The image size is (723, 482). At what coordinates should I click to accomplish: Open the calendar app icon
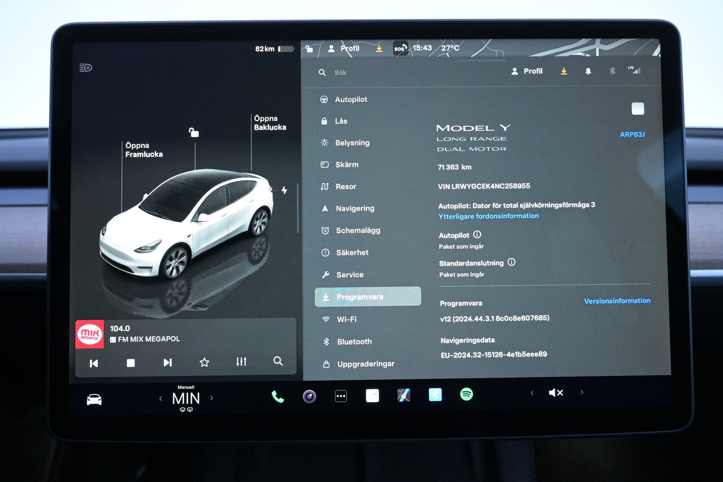pyautogui.click(x=372, y=396)
